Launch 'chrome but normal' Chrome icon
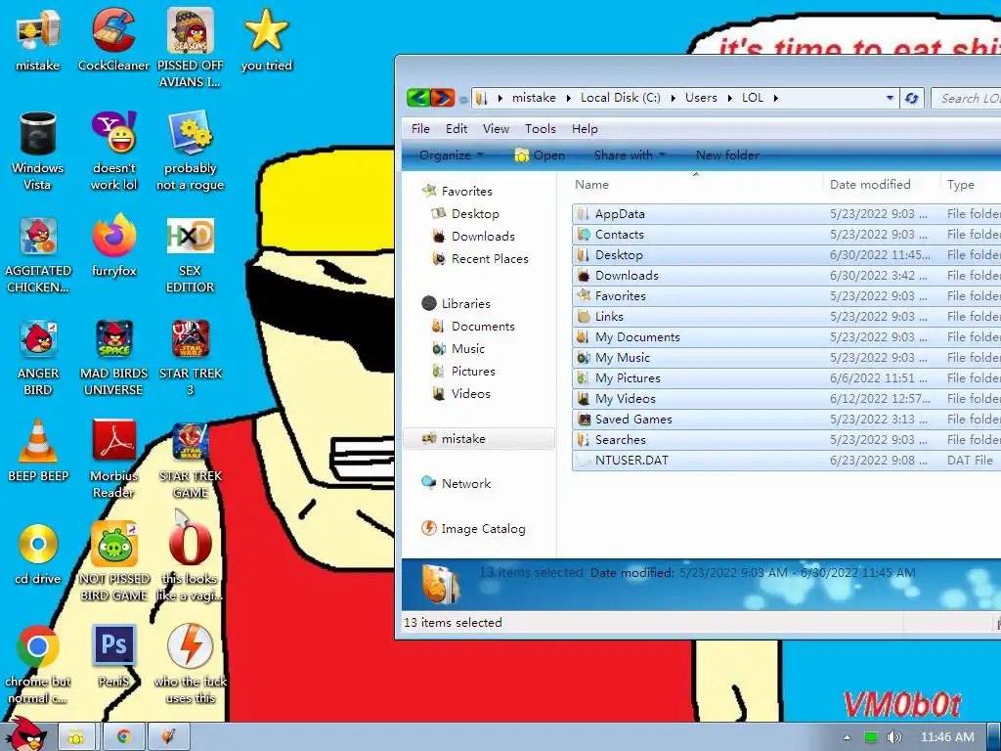Viewport: 1001px width, 751px height. click(x=38, y=664)
